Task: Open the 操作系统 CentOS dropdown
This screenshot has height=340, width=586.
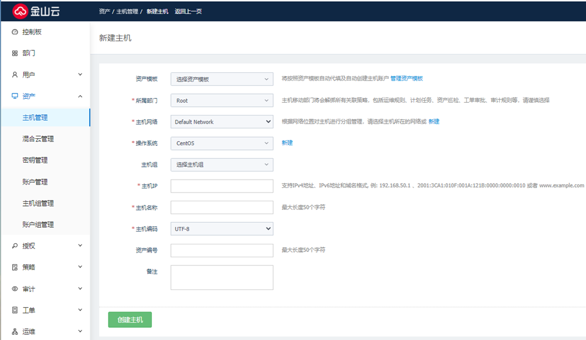Action: point(222,143)
